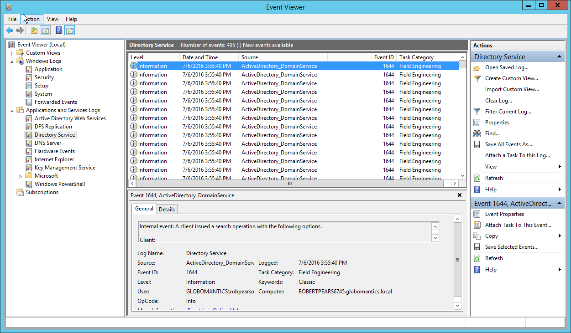Click Create Custom View action
This screenshot has height=333, width=571.
pyautogui.click(x=511, y=78)
